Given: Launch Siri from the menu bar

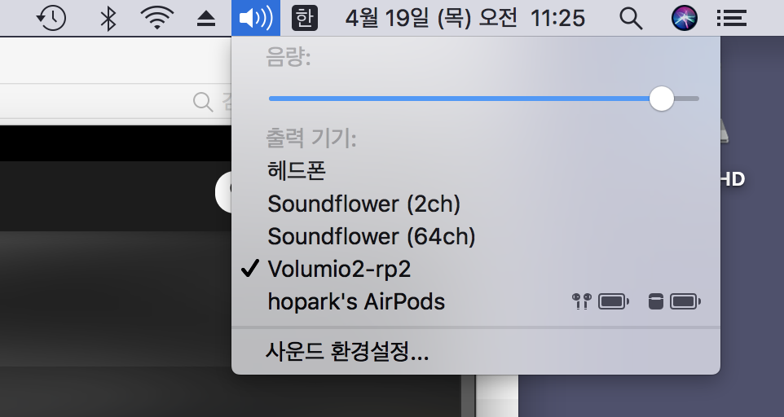Looking at the screenshot, I should tap(684, 18).
